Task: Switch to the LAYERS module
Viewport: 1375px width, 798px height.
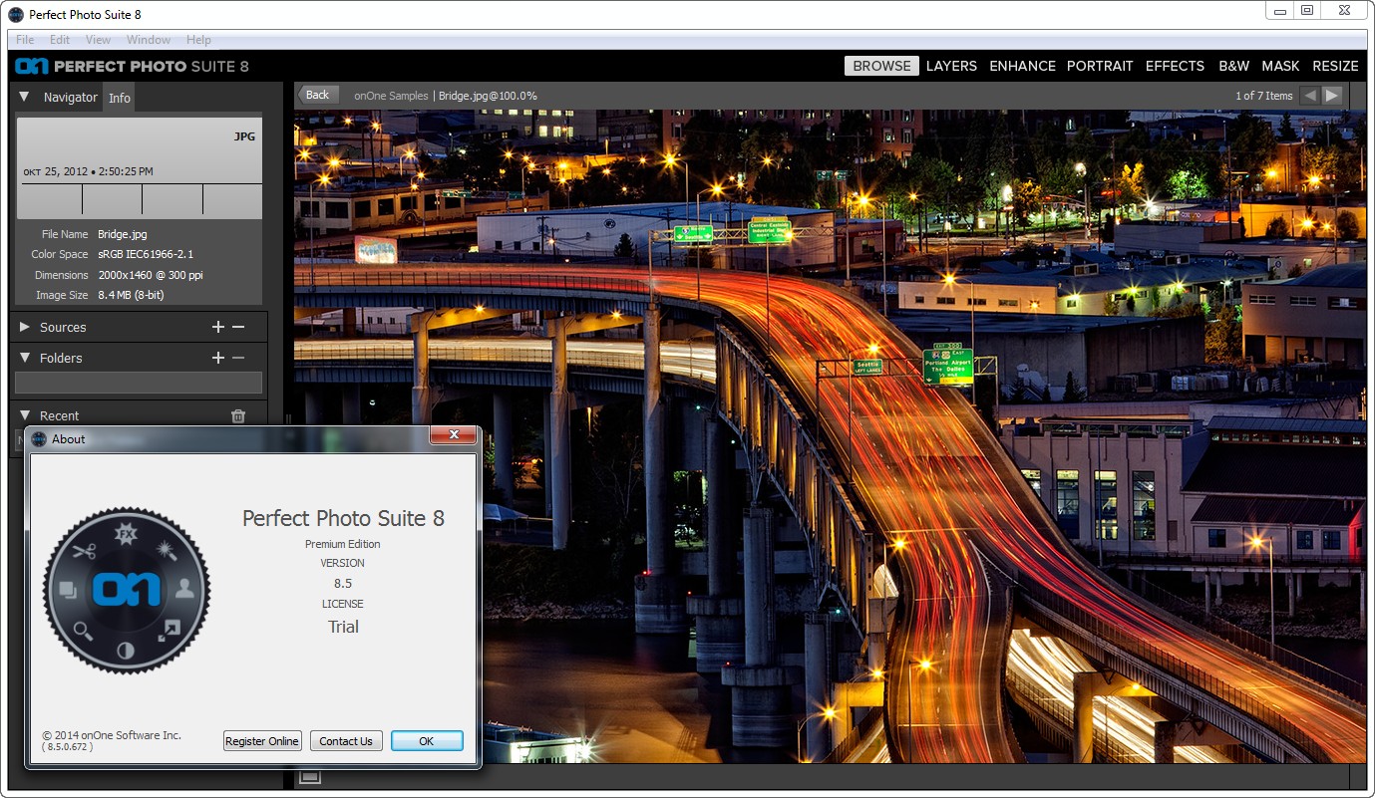Action: tap(951, 66)
